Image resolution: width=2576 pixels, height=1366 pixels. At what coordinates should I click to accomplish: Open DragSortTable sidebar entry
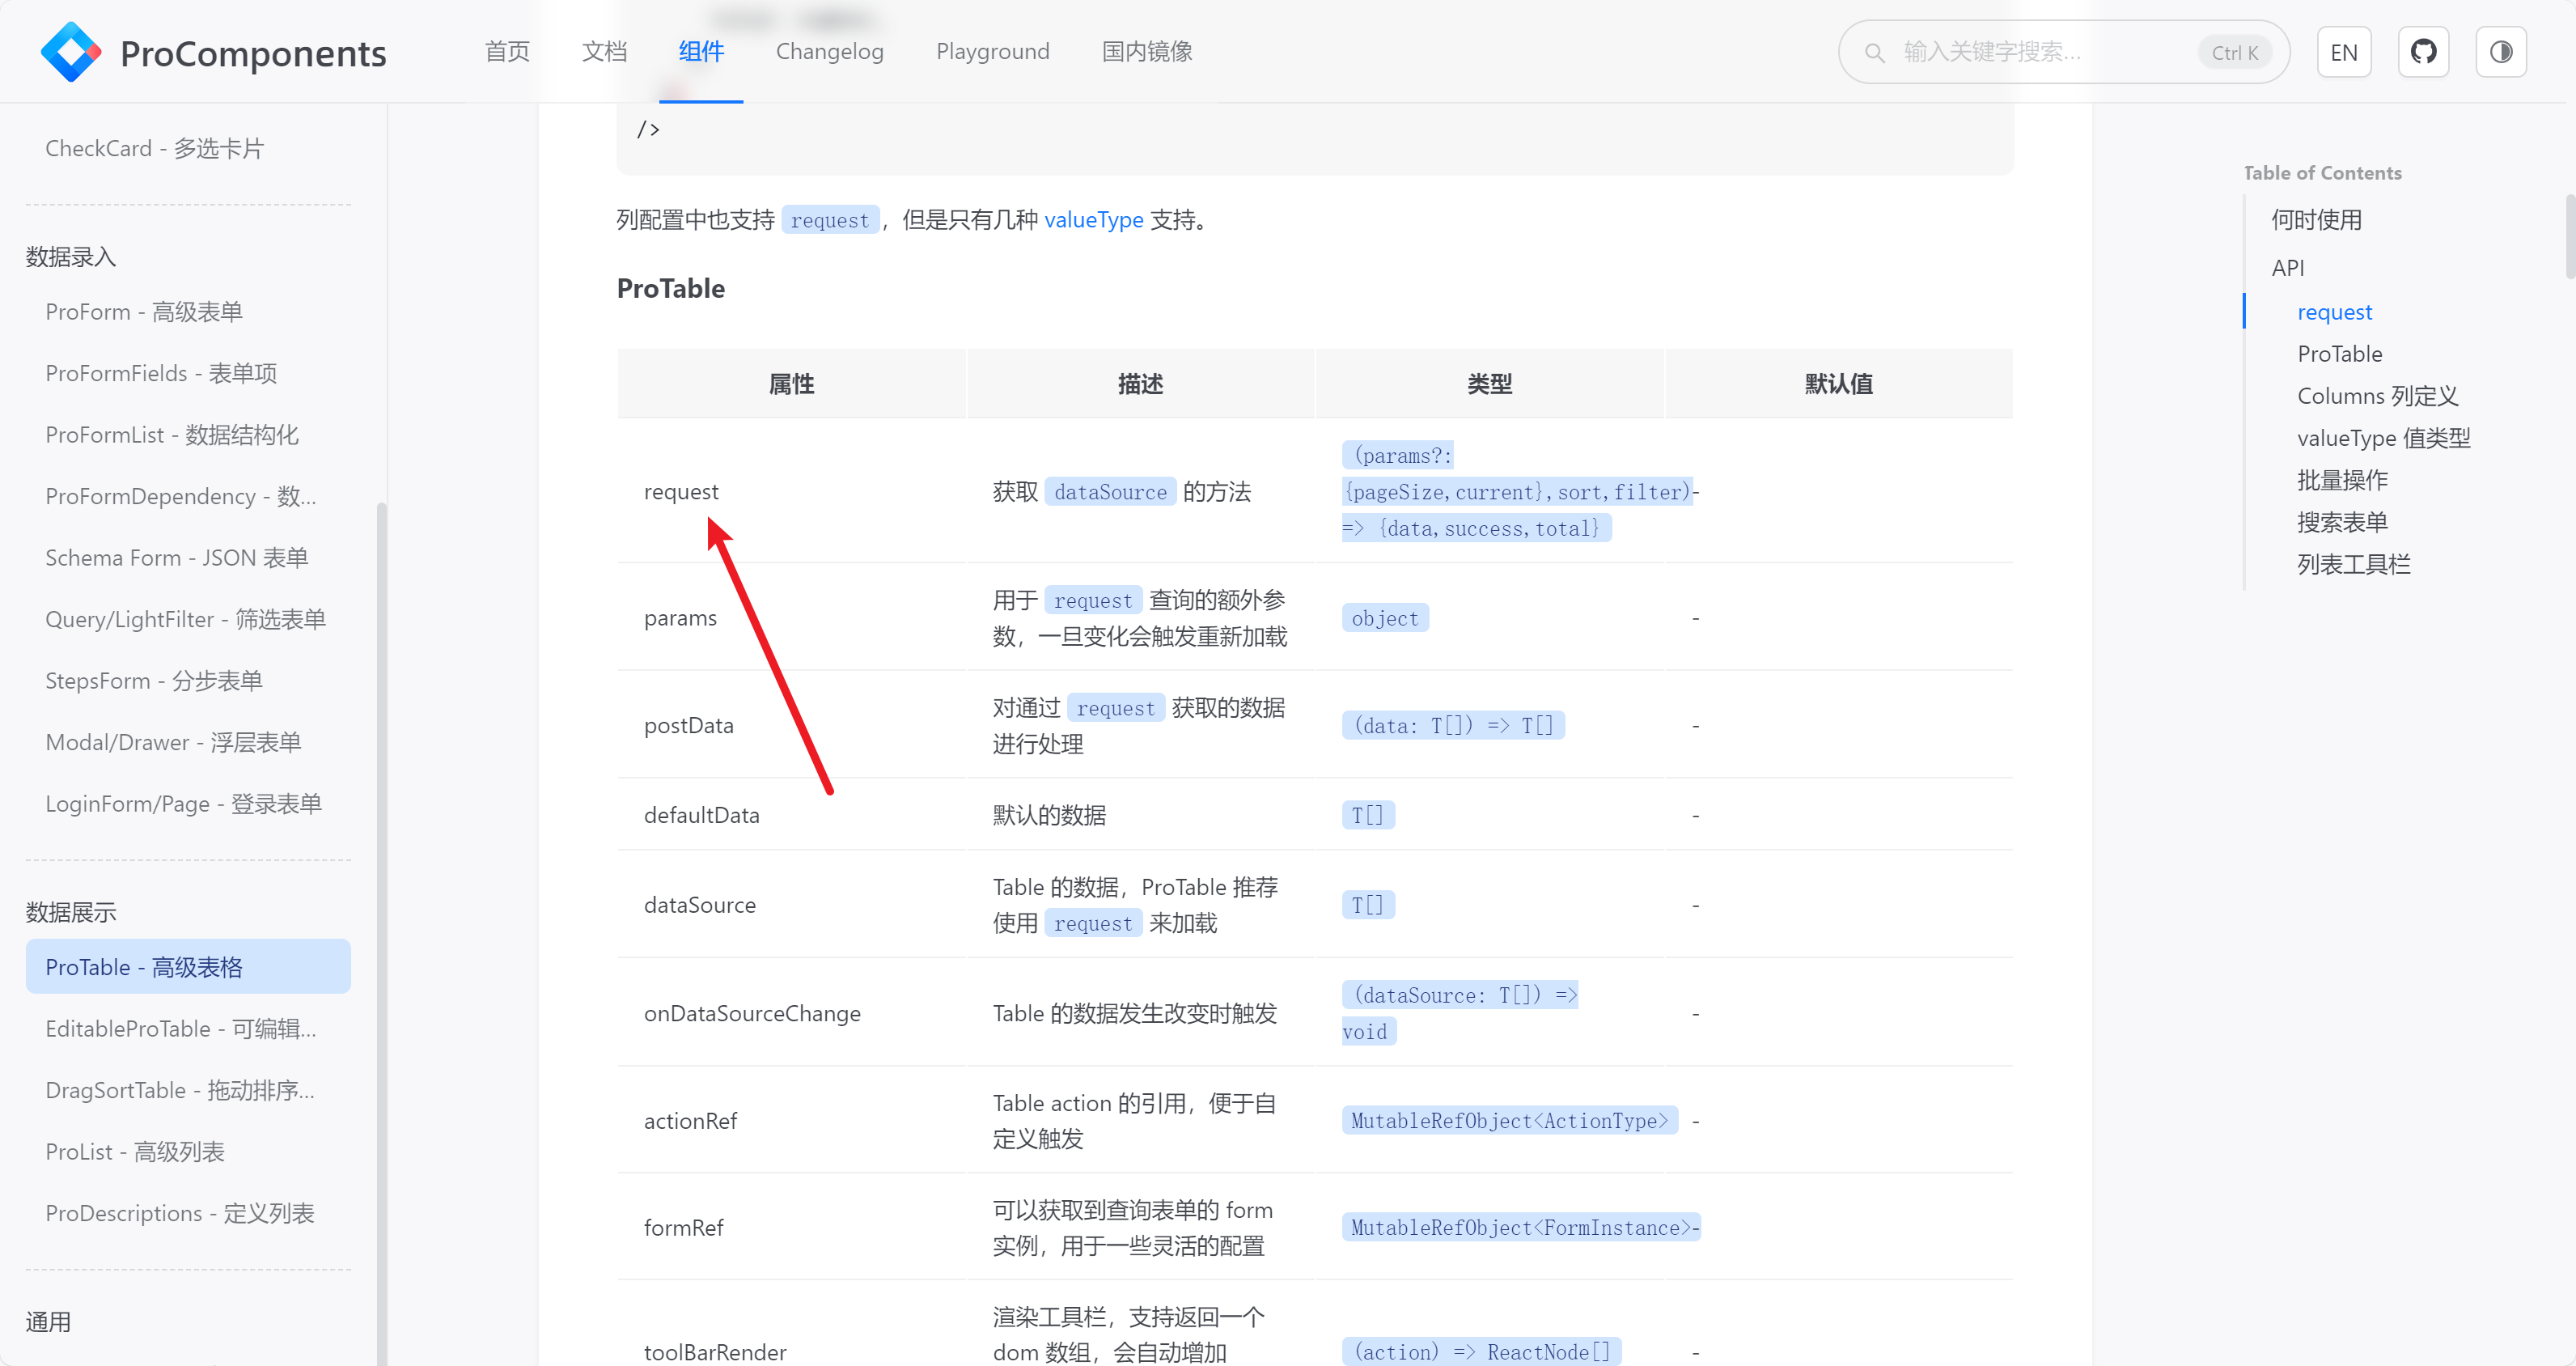pyautogui.click(x=188, y=1090)
